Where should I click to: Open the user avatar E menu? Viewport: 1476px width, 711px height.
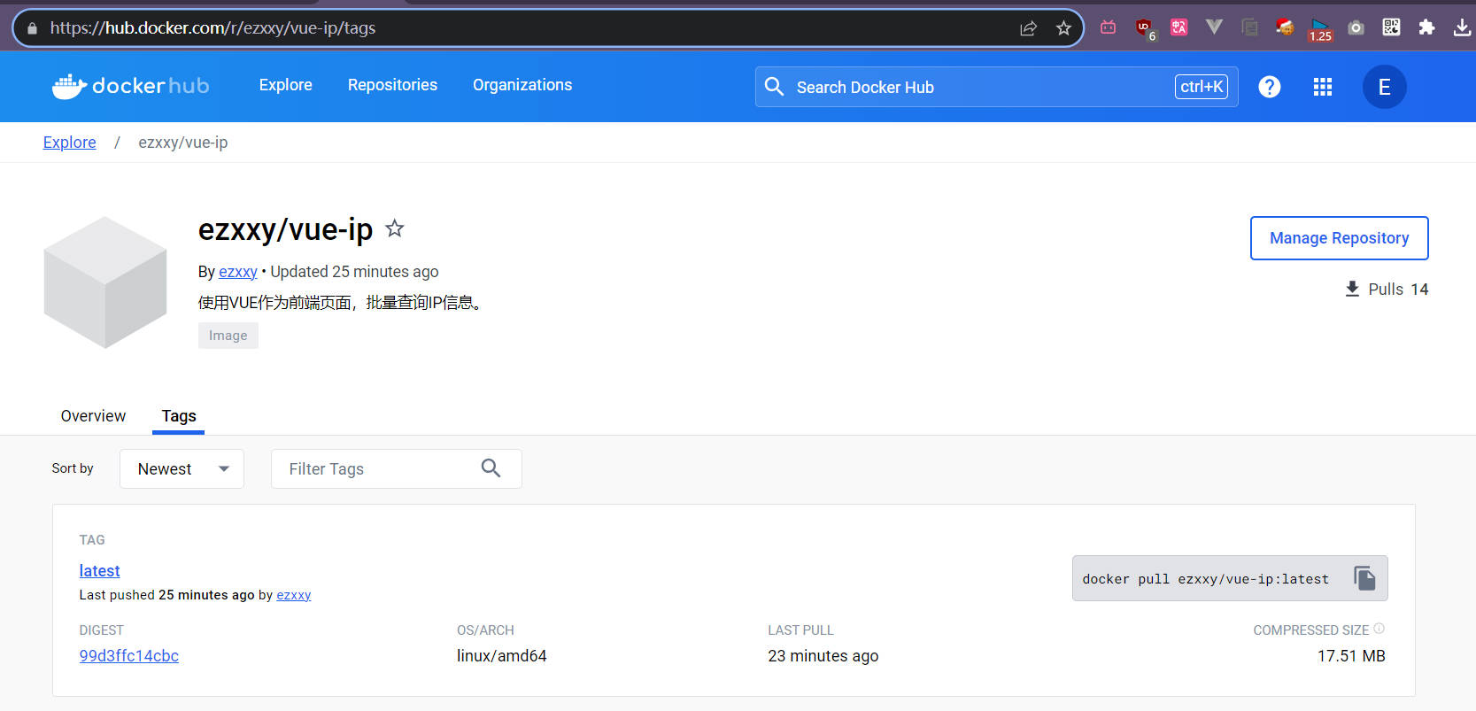point(1385,87)
